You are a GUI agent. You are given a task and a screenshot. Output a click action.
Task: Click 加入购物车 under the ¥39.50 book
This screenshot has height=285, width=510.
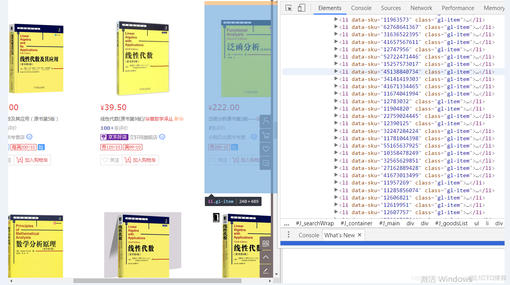(x=140, y=160)
